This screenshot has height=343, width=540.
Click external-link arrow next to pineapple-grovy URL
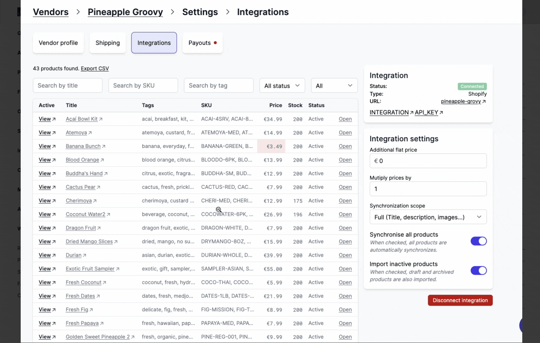(x=484, y=101)
